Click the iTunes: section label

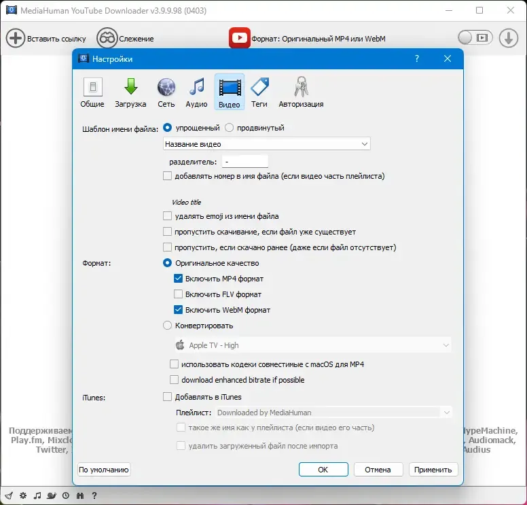click(x=94, y=398)
